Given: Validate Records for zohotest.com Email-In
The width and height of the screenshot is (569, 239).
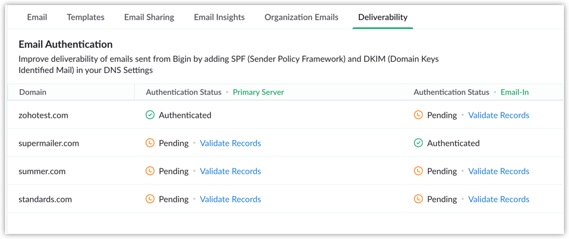Looking at the screenshot, I should coord(499,115).
